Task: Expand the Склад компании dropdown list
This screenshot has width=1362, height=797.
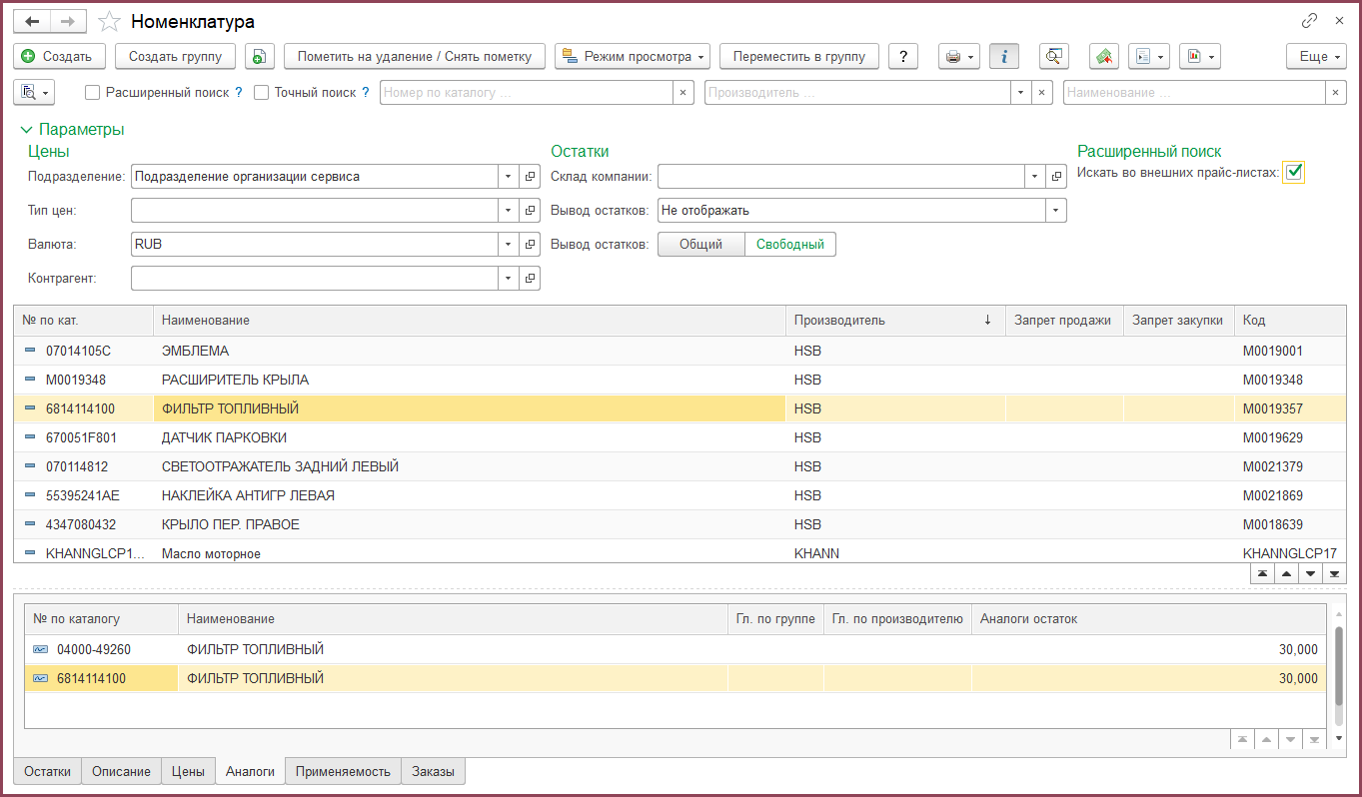Action: [x=1035, y=177]
